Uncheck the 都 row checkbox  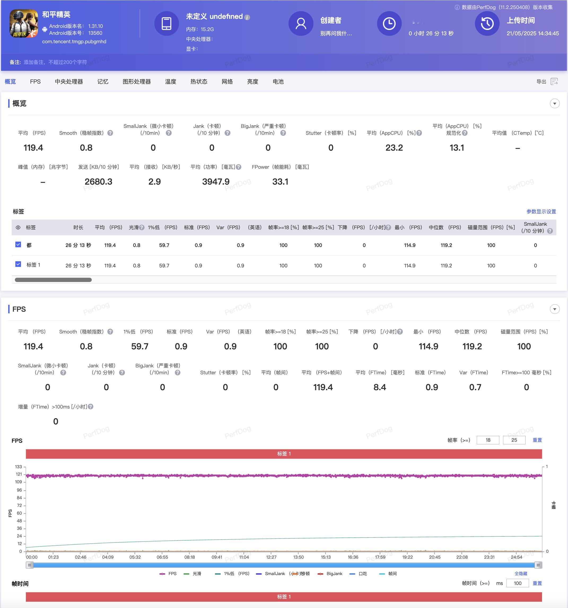coord(18,245)
